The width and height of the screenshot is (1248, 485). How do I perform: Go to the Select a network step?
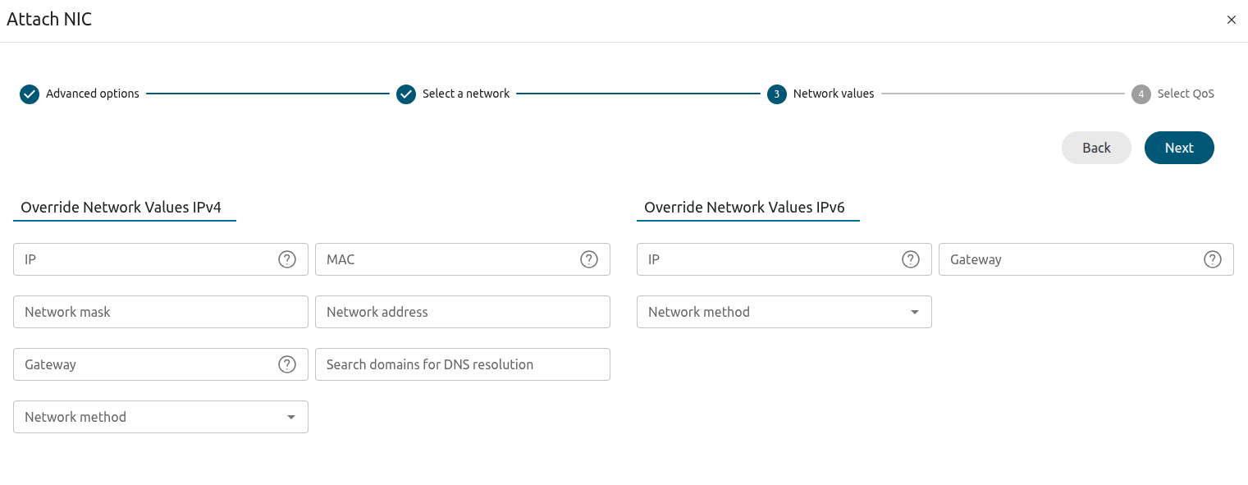click(454, 94)
